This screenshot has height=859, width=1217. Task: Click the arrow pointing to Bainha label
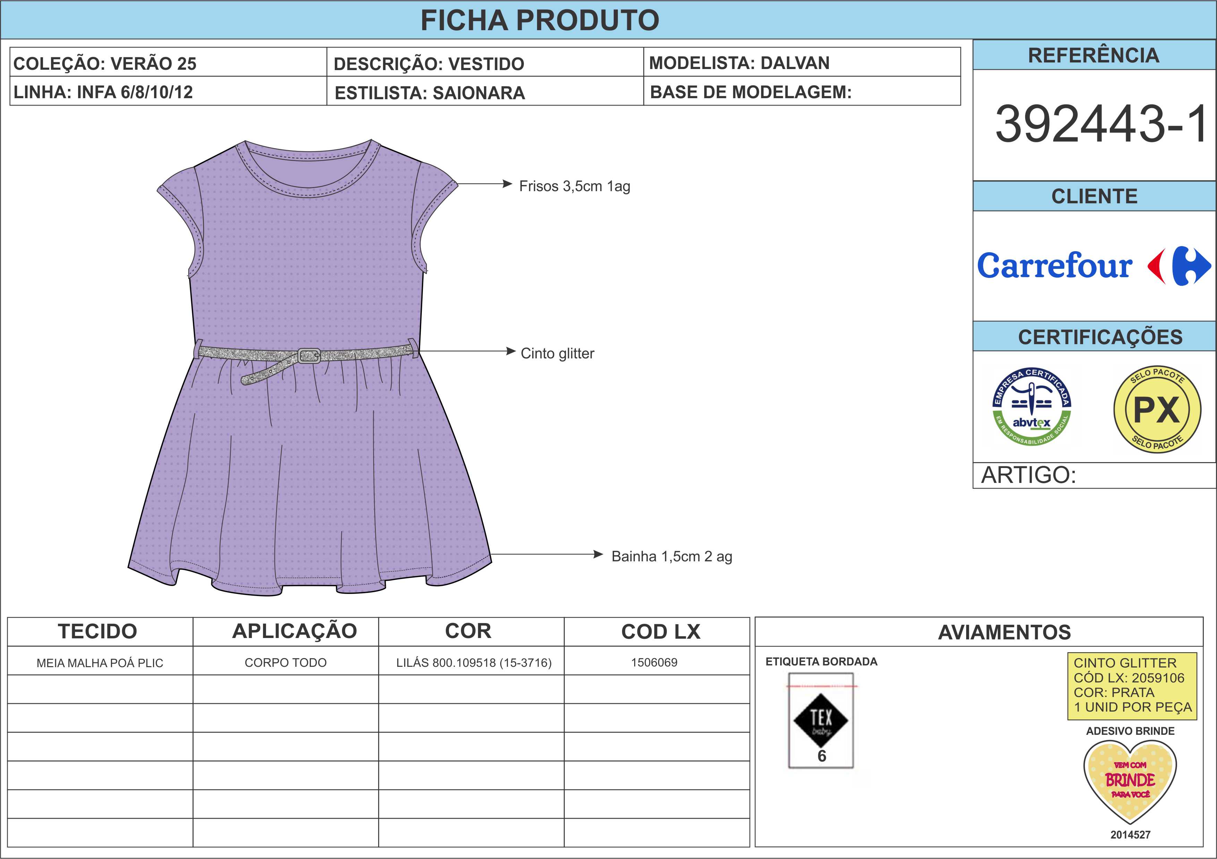547,554
